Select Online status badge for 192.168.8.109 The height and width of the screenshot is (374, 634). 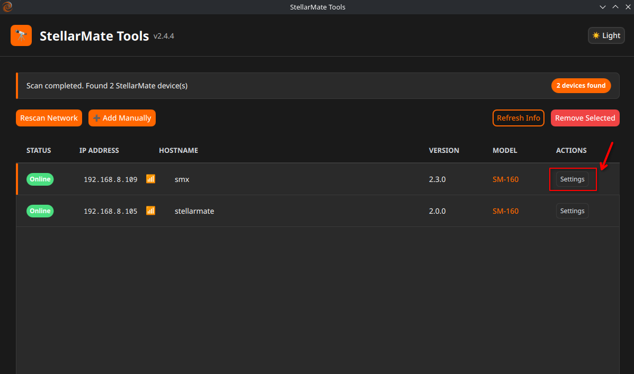tap(40, 179)
